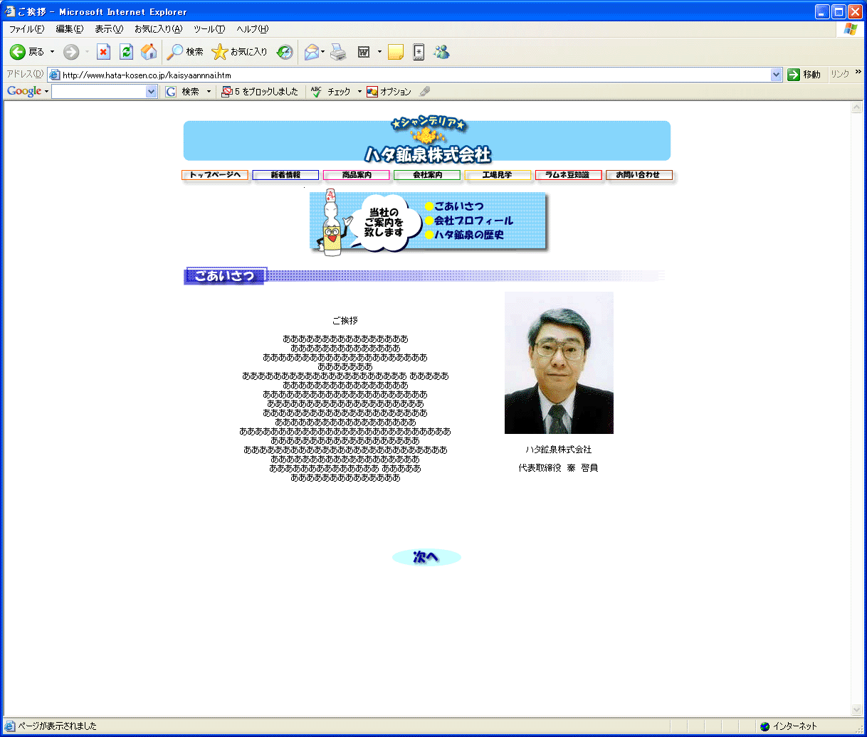
Task: Click the 工場見学 nav button
Action: click(498, 175)
